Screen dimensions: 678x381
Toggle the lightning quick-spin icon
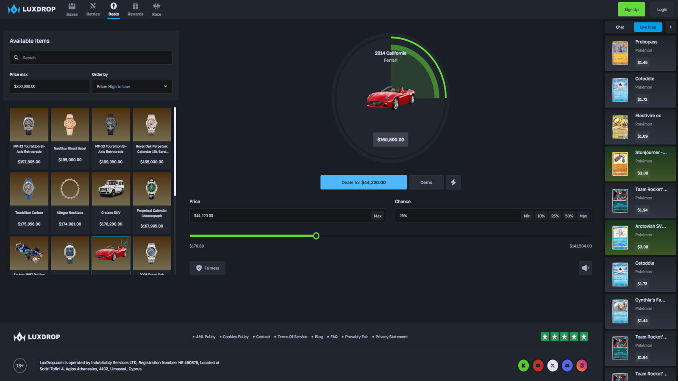coord(453,182)
